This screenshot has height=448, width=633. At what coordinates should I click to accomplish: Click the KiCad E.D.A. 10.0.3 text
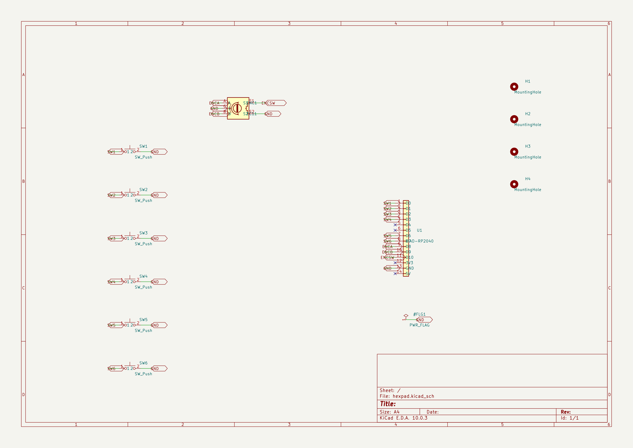point(404,418)
